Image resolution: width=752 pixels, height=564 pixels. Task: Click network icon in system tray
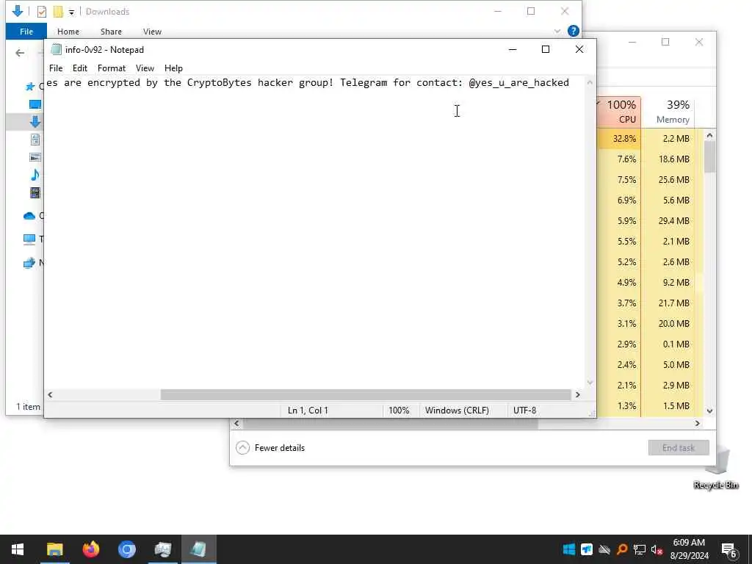click(x=640, y=549)
